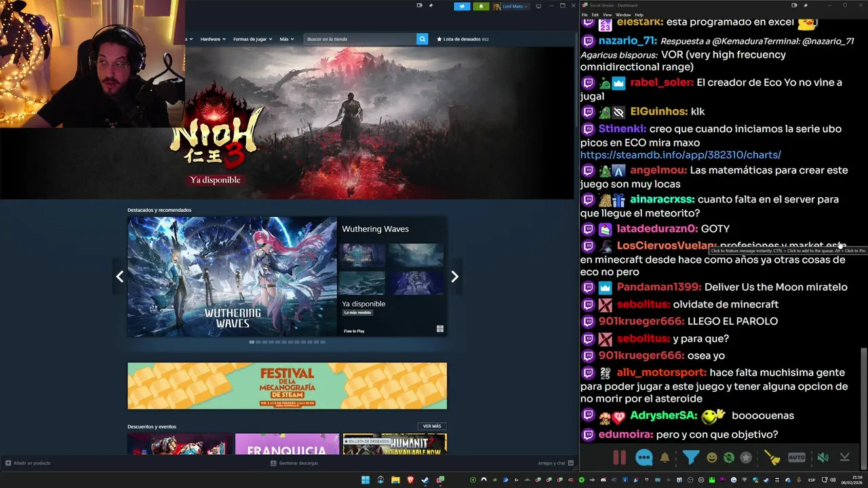Click the ESP language indicator

point(812,480)
